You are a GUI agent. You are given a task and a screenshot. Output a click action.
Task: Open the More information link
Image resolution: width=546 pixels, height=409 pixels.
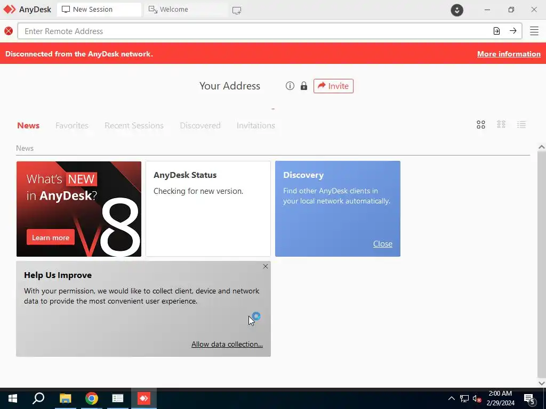[509, 54]
